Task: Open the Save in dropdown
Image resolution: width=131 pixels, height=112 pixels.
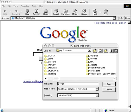Action: (x=89, y=50)
